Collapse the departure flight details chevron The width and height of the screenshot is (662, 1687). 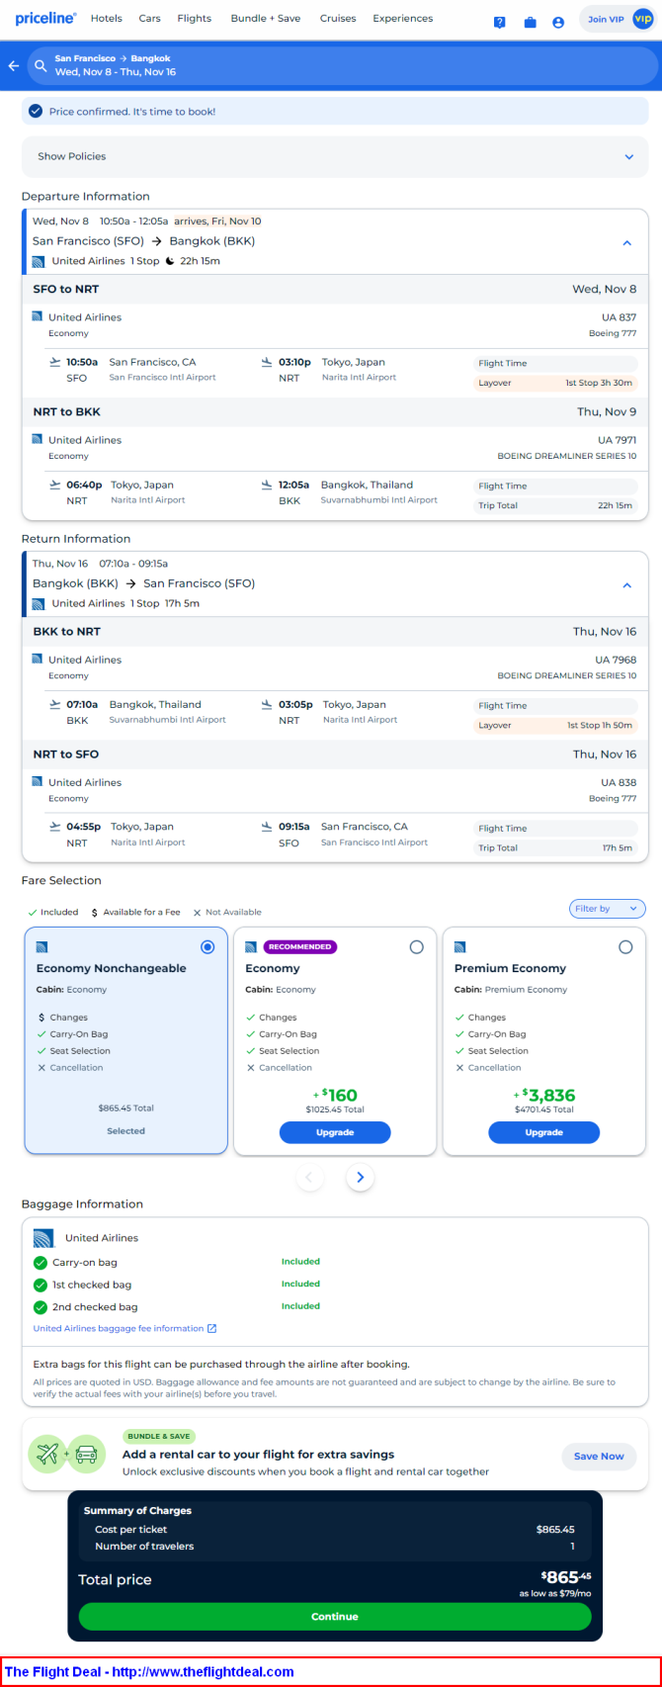pos(626,242)
